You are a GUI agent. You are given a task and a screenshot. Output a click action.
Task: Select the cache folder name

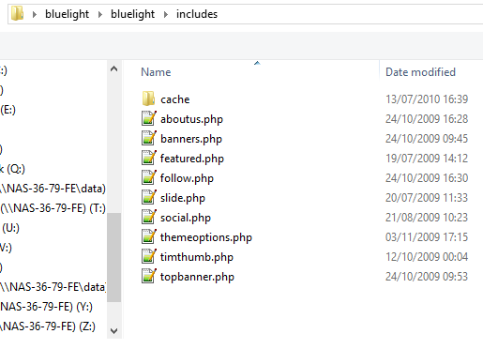coord(175,99)
